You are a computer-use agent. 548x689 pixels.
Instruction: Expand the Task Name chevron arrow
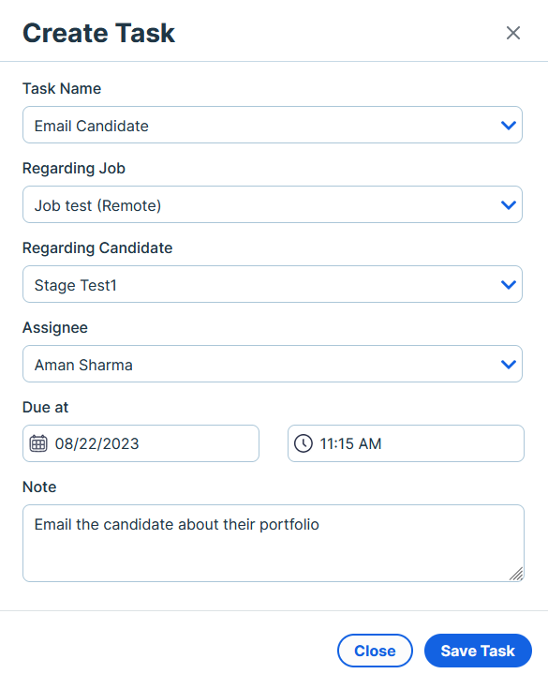pos(509,126)
